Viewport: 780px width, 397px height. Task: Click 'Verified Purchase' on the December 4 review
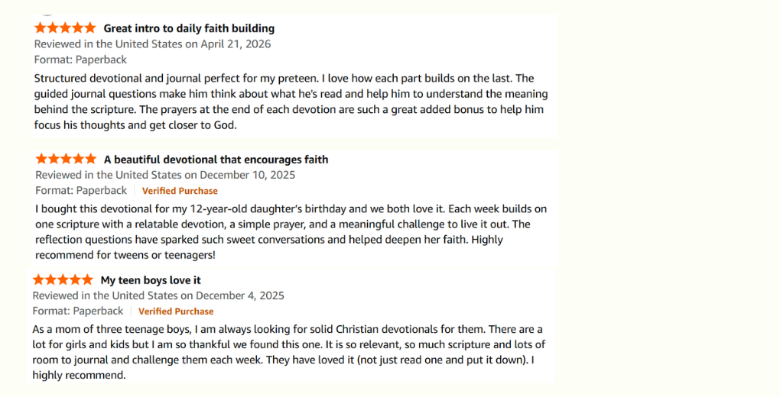point(176,311)
